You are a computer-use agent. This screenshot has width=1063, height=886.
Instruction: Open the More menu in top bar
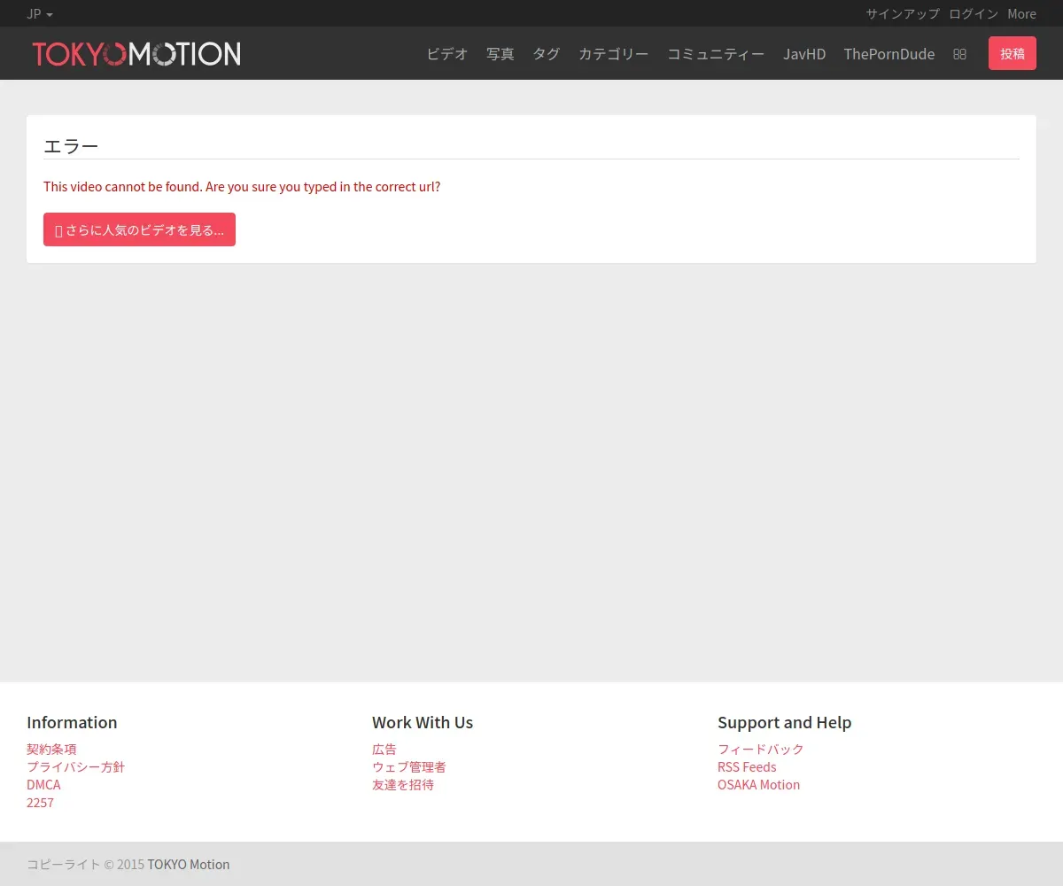[1021, 13]
